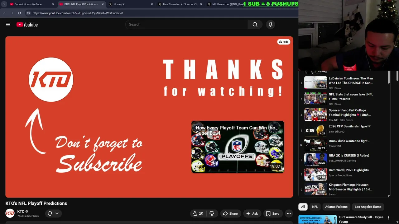This screenshot has height=224, width=399.
Task: Open Kurt Warner QB School thumbnail
Action: coord(318,219)
